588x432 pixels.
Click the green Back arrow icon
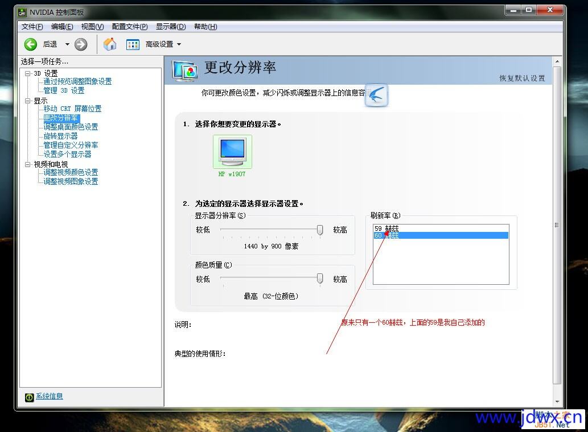tap(31, 44)
